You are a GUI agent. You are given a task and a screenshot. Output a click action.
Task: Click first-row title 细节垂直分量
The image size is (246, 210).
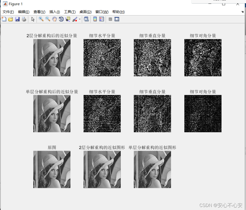[152, 36]
